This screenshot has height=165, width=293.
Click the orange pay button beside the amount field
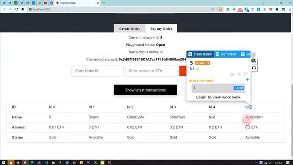[183, 71]
